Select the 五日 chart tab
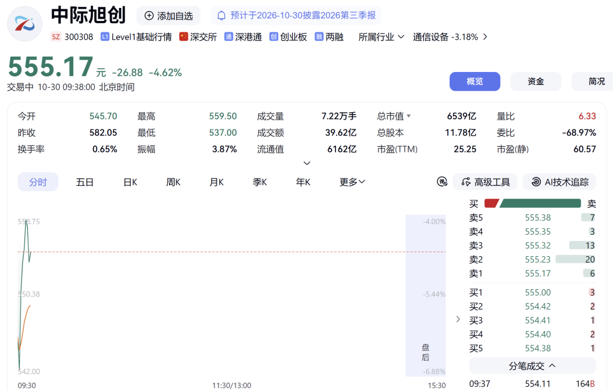This screenshot has width=613, height=390. (85, 182)
